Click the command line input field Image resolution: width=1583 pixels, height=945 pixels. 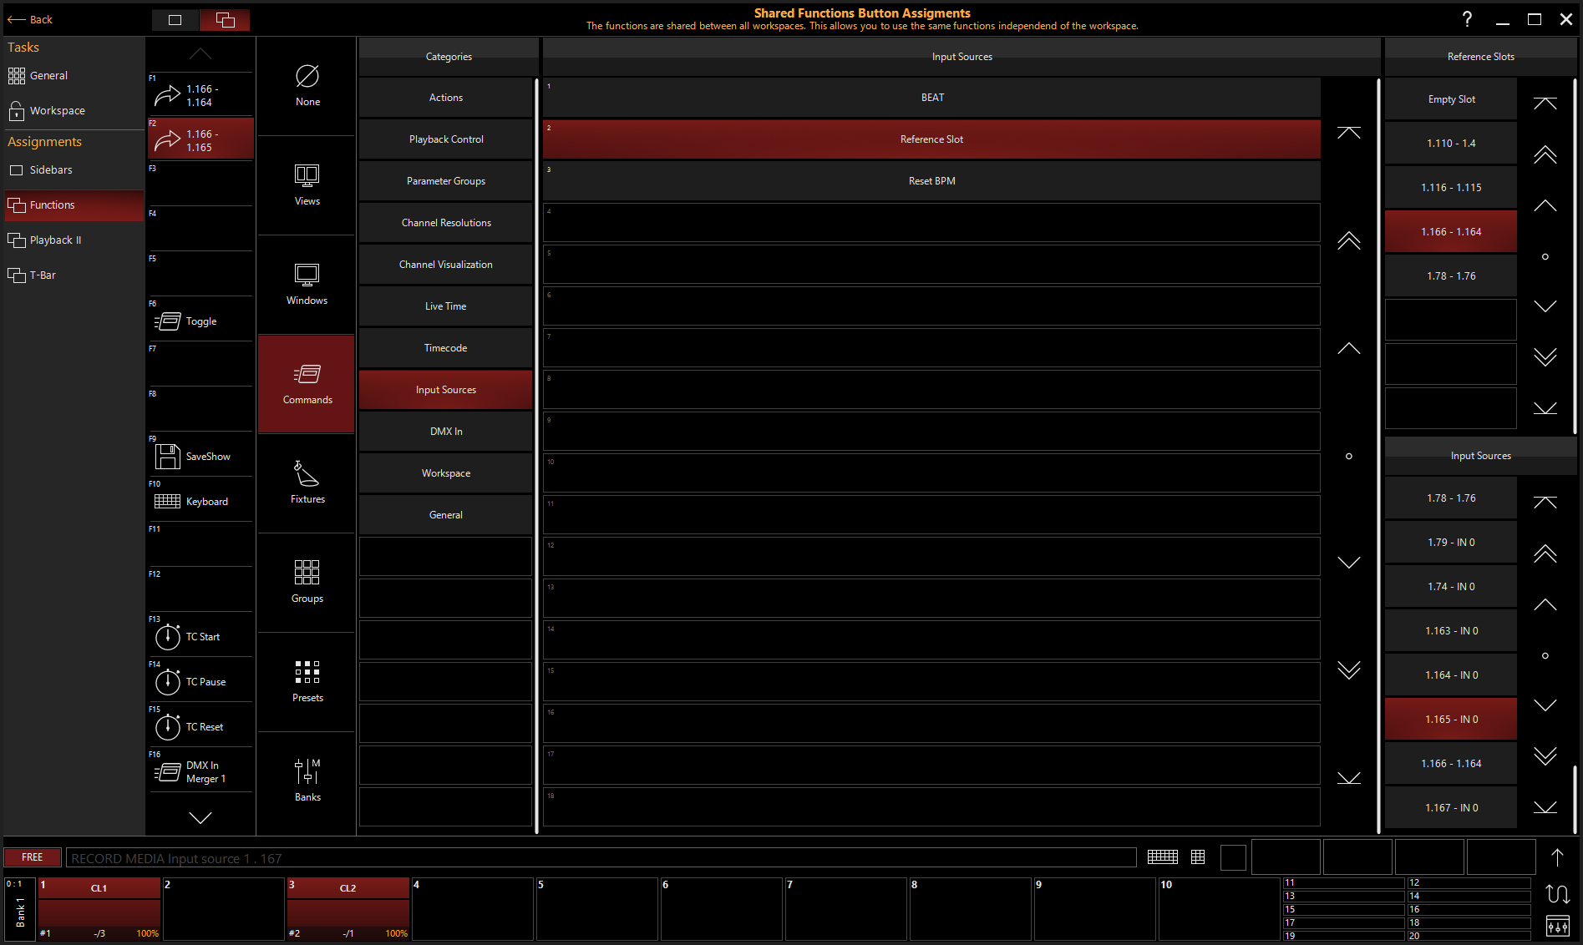pos(601,858)
